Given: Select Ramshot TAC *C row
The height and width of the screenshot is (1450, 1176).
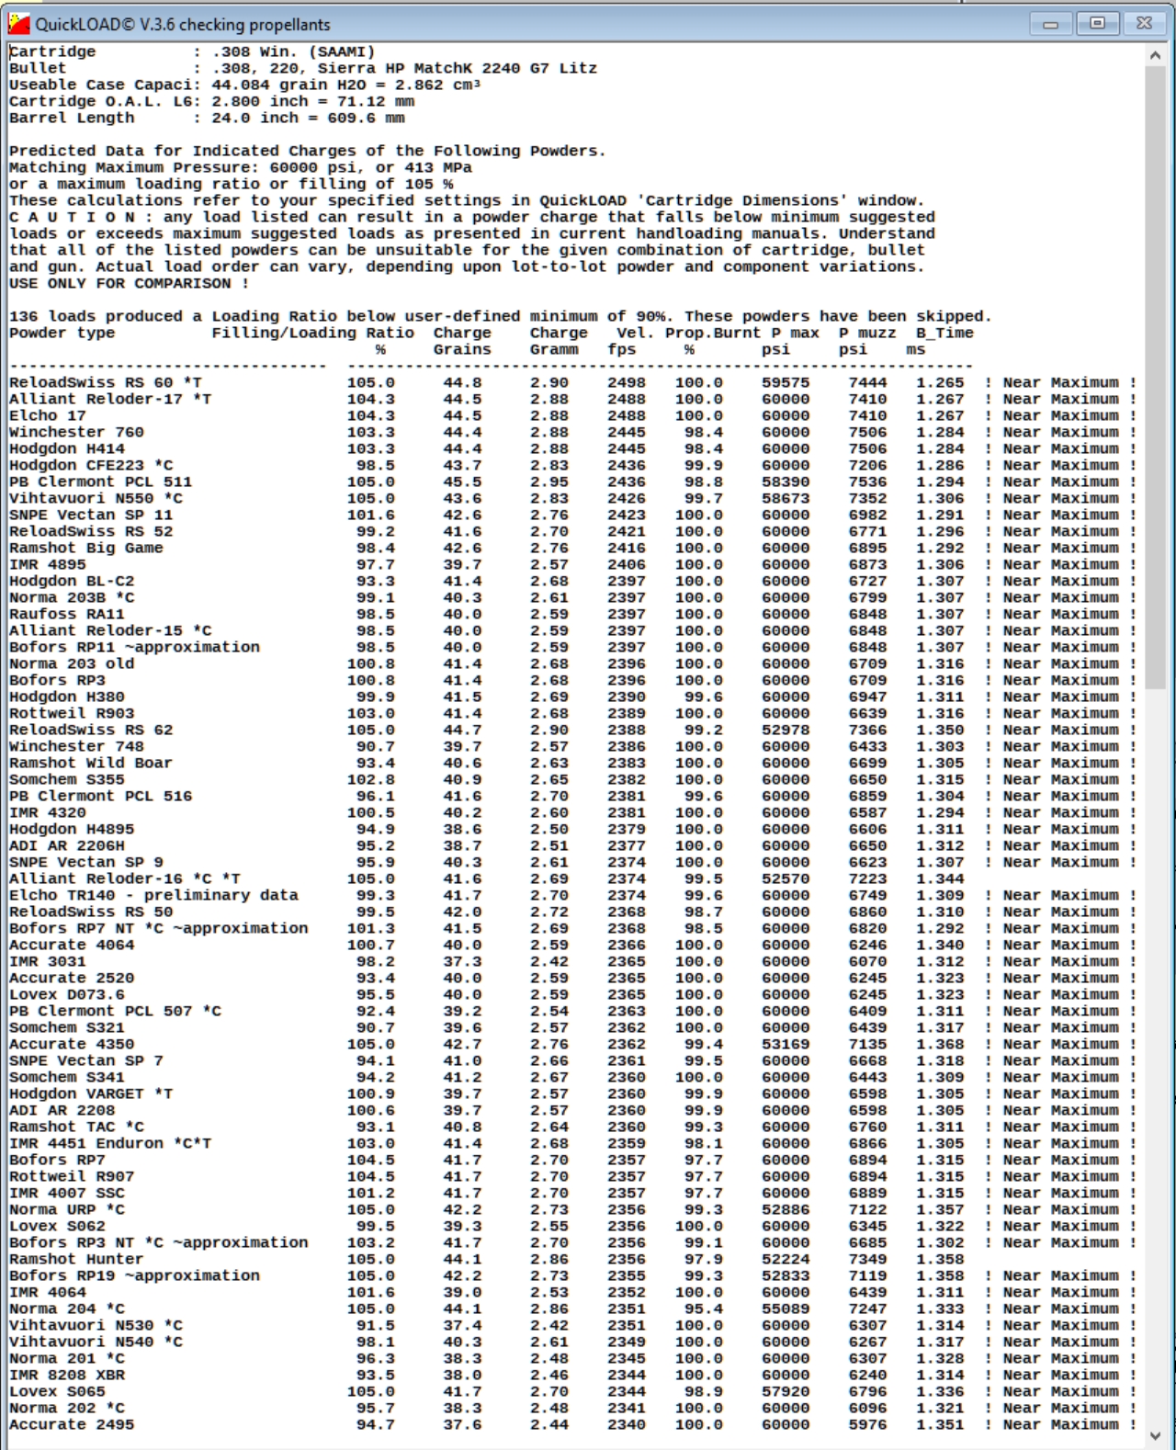Looking at the screenshot, I should [x=572, y=1127].
